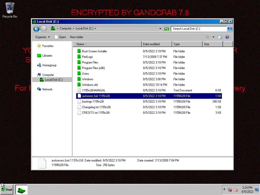Sort by the Type column header
Image resolution: width=260 pixels, height=195 pixels.
click(x=187, y=44)
